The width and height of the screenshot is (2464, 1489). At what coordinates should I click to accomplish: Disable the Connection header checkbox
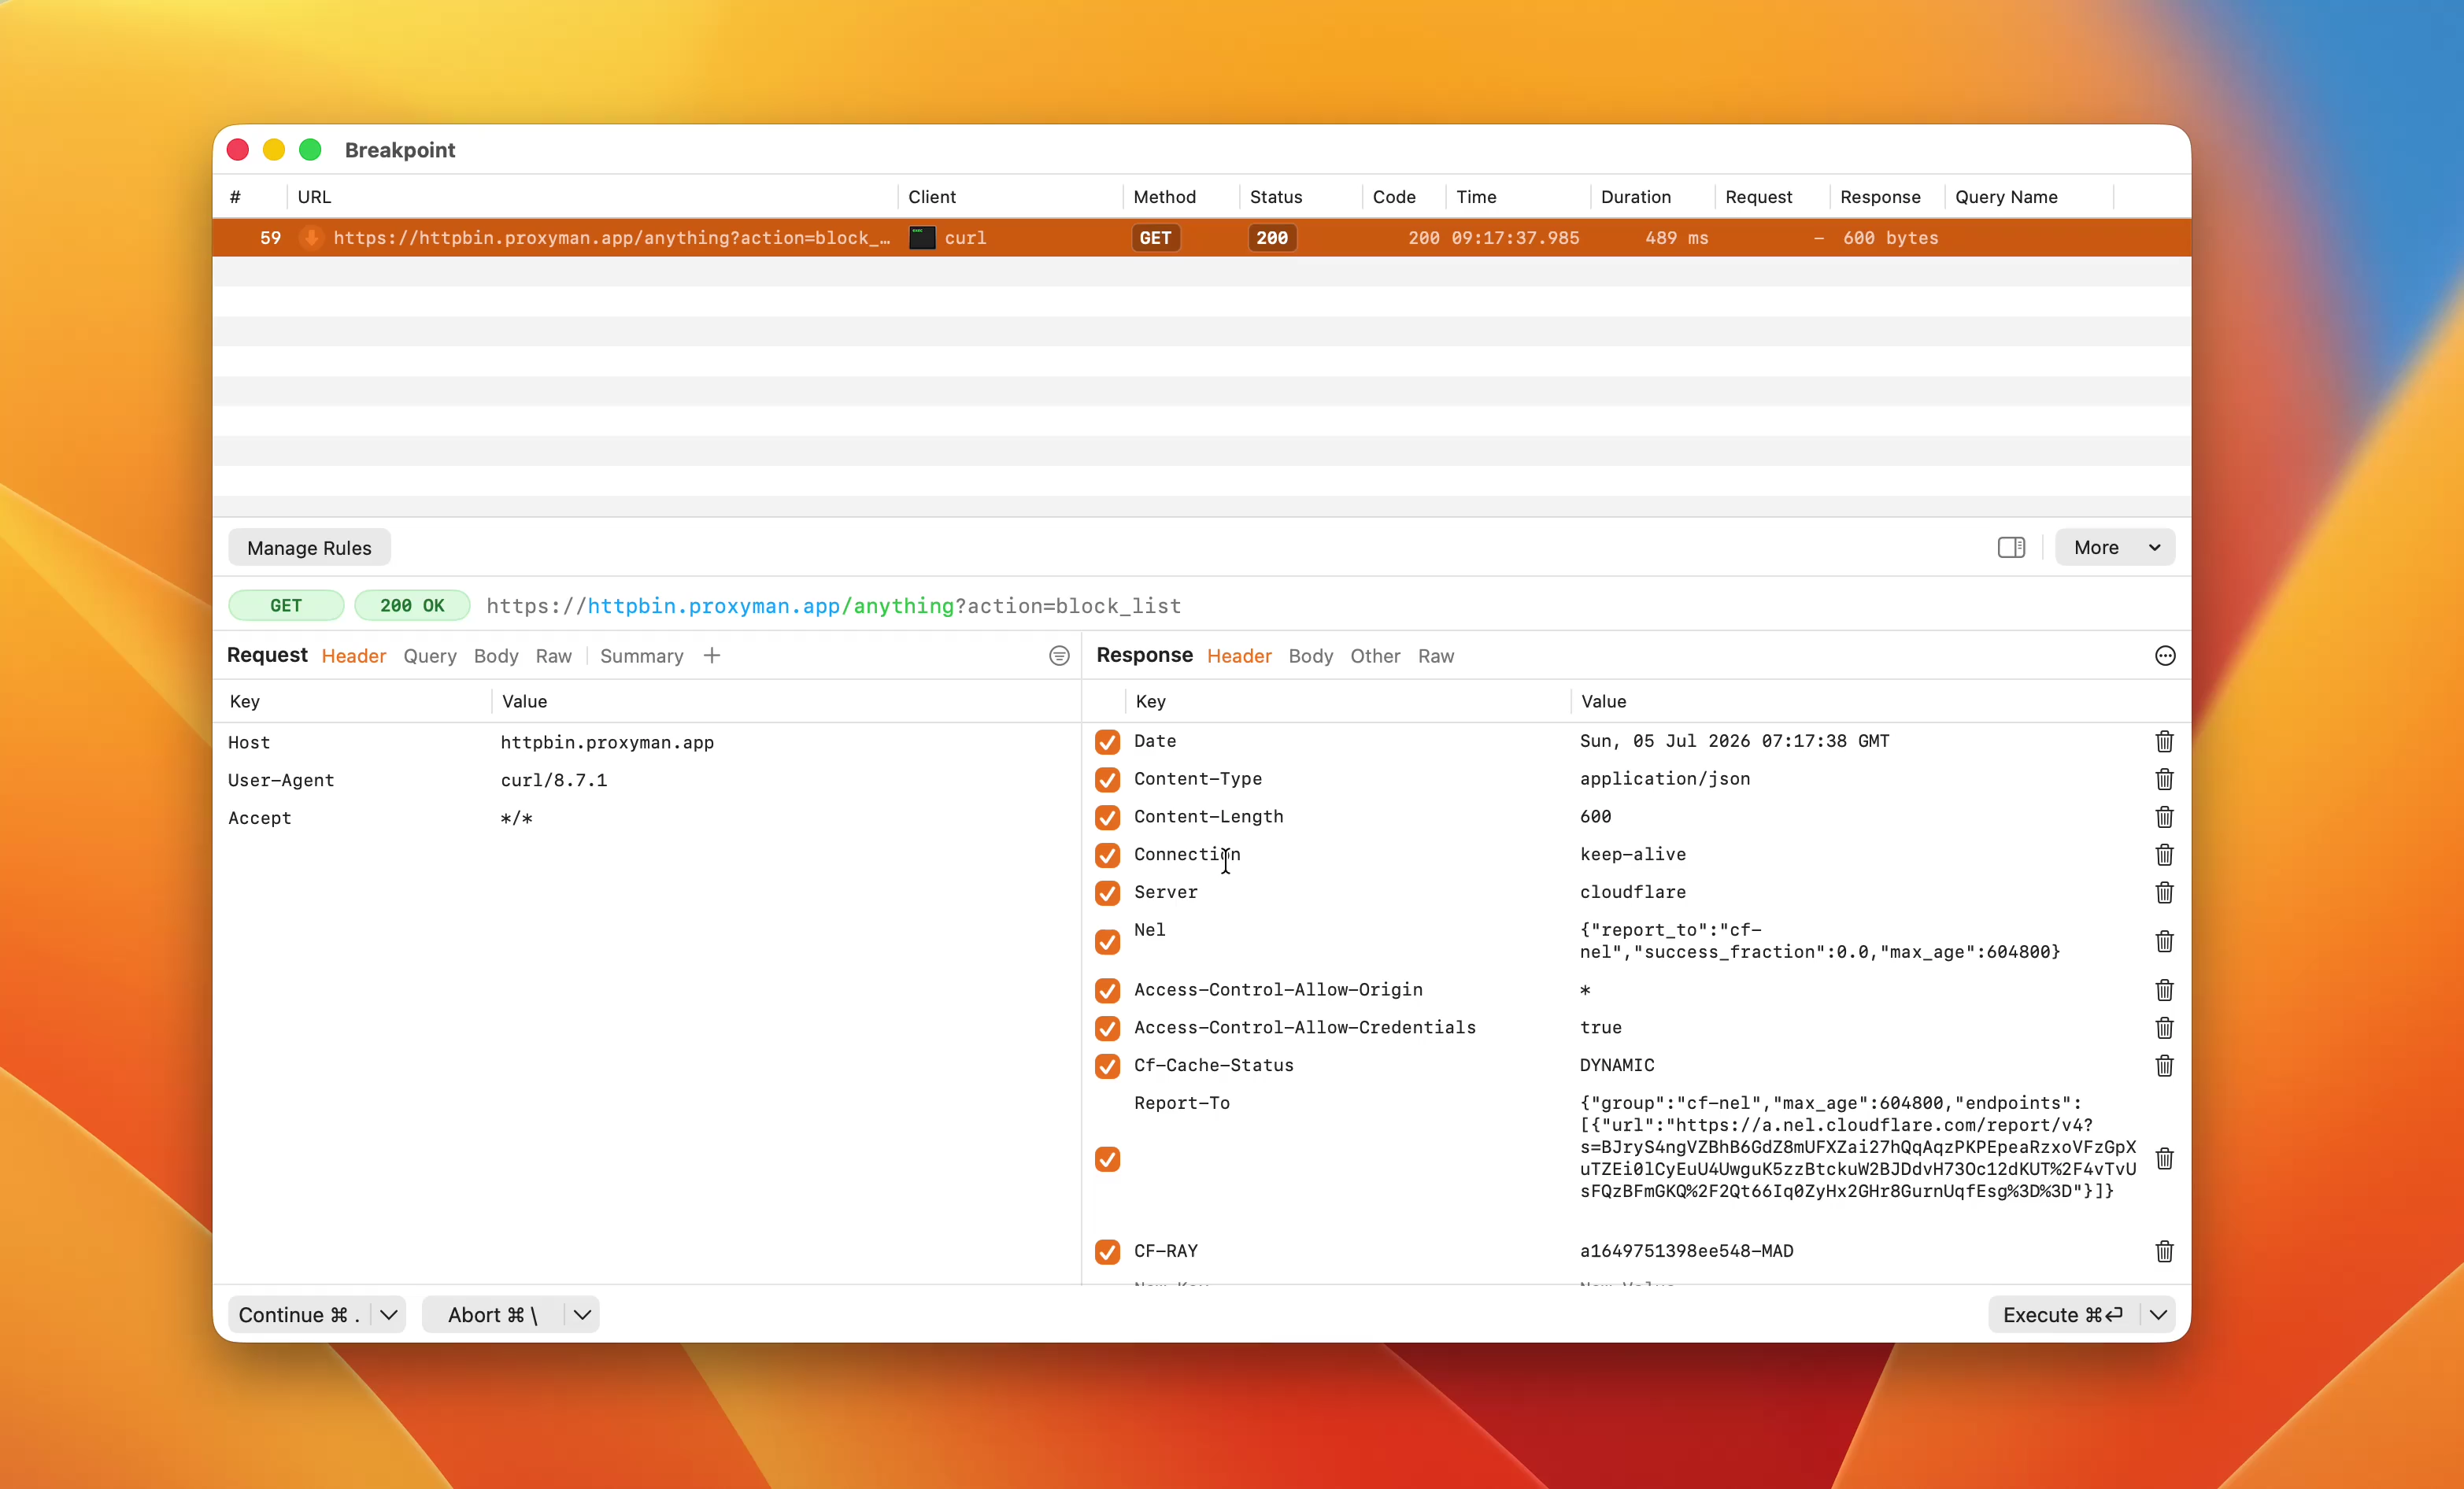click(x=1107, y=855)
